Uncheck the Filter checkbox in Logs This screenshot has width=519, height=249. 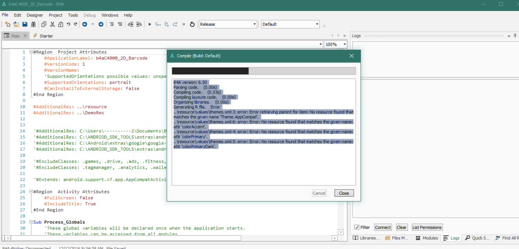[357, 227]
